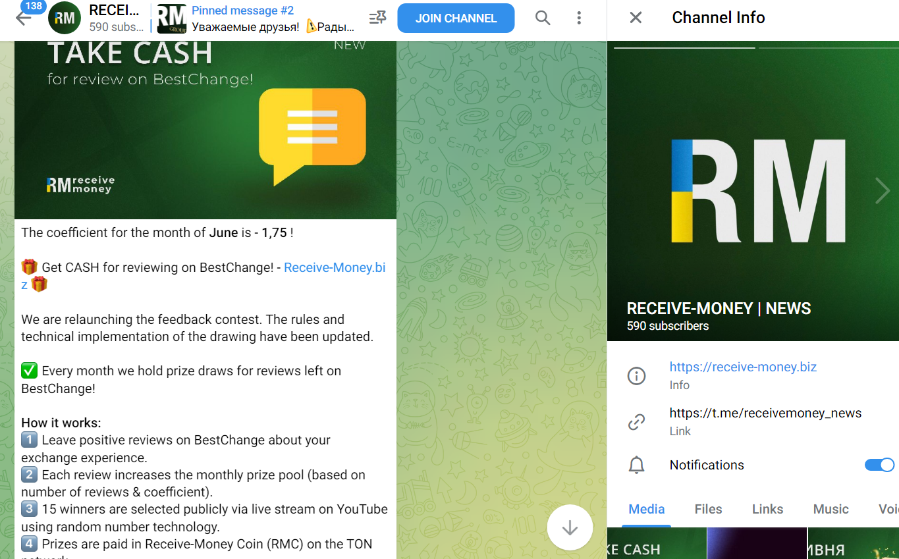Disable the Notifications switch
Image resolution: width=899 pixels, height=559 pixels.
pyautogui.click(x=879, y=465)
